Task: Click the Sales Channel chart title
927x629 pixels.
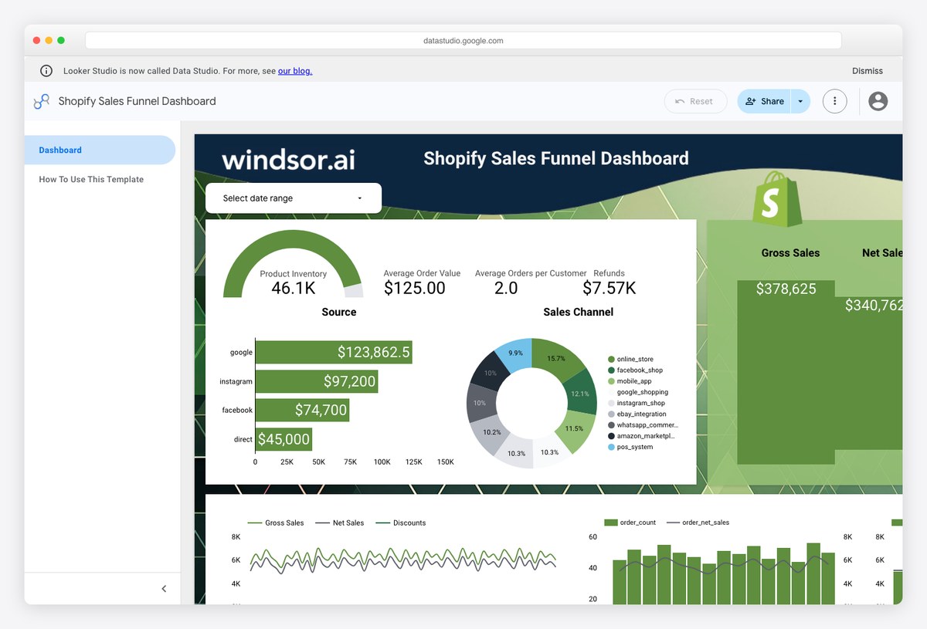Action: (x=578, y=312)
